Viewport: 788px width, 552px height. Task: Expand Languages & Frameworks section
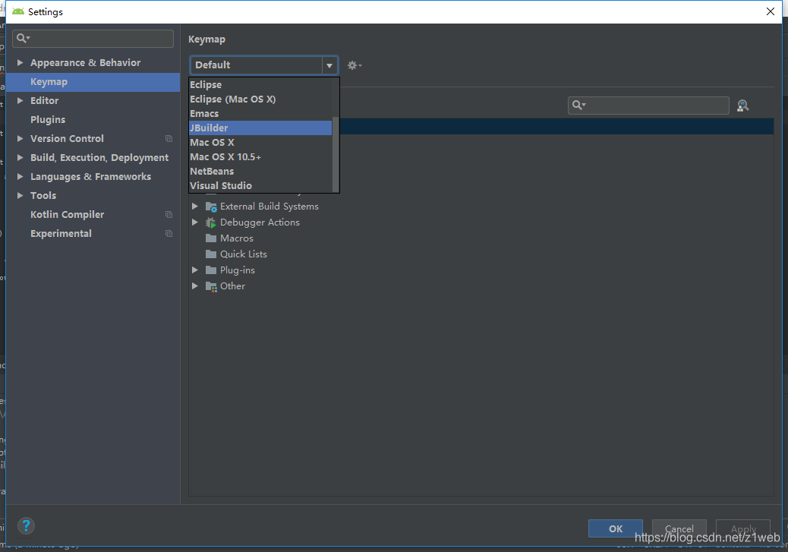point(20,176)
